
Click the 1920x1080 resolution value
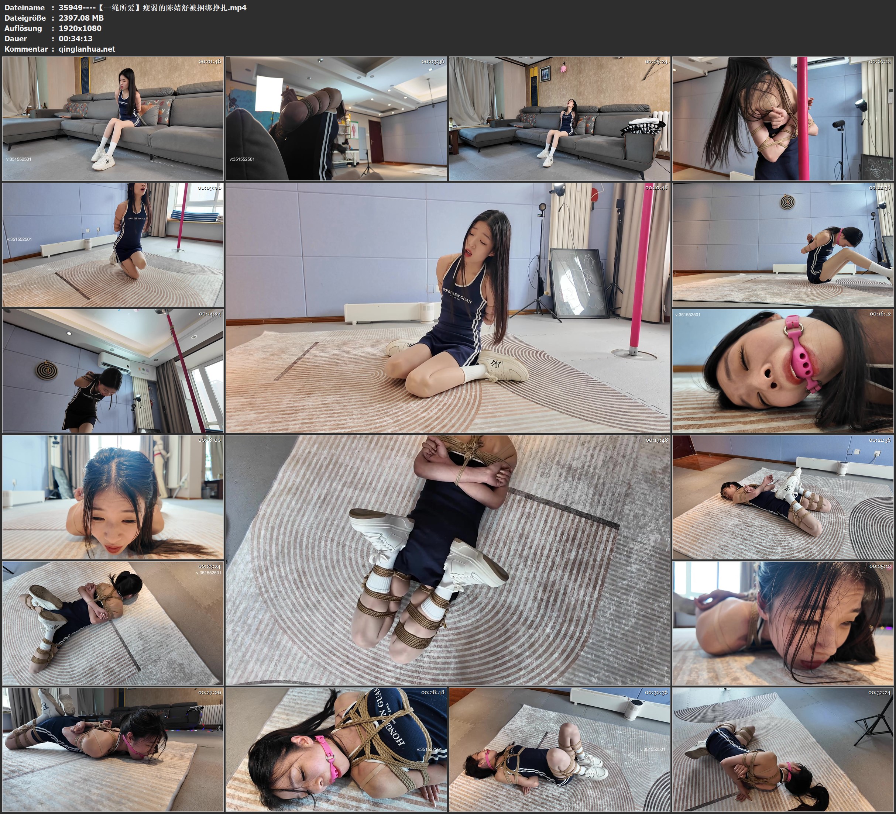80,28
